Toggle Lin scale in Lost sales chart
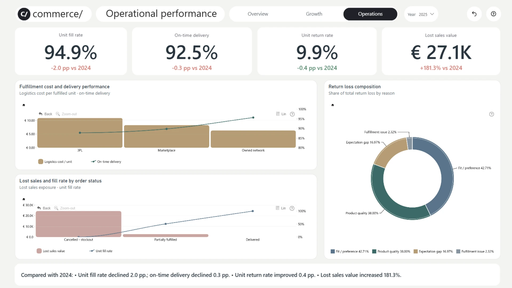512x288 pixels. (281, 208)
